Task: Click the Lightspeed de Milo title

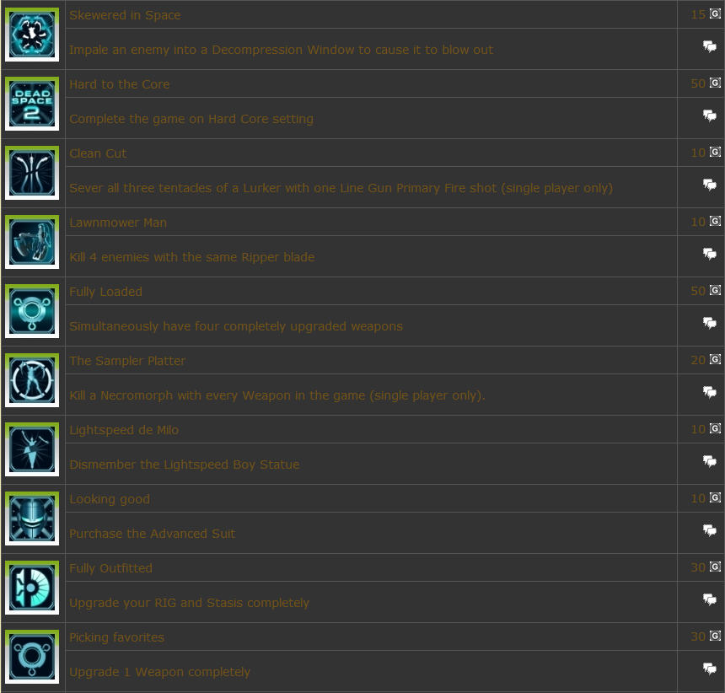Action: tap(124, 430)
